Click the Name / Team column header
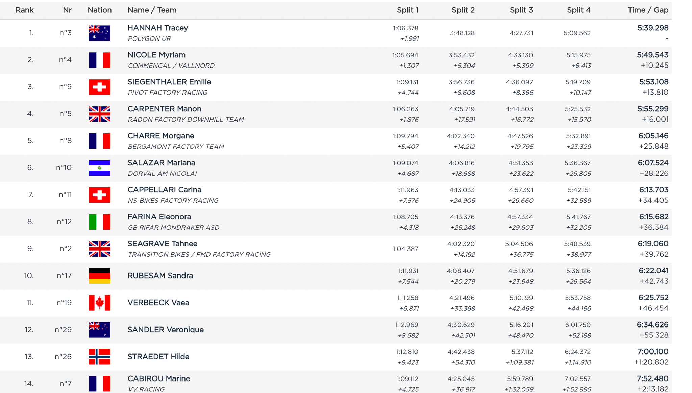Viewport: 692px width, 393px height. pos(152,10)
